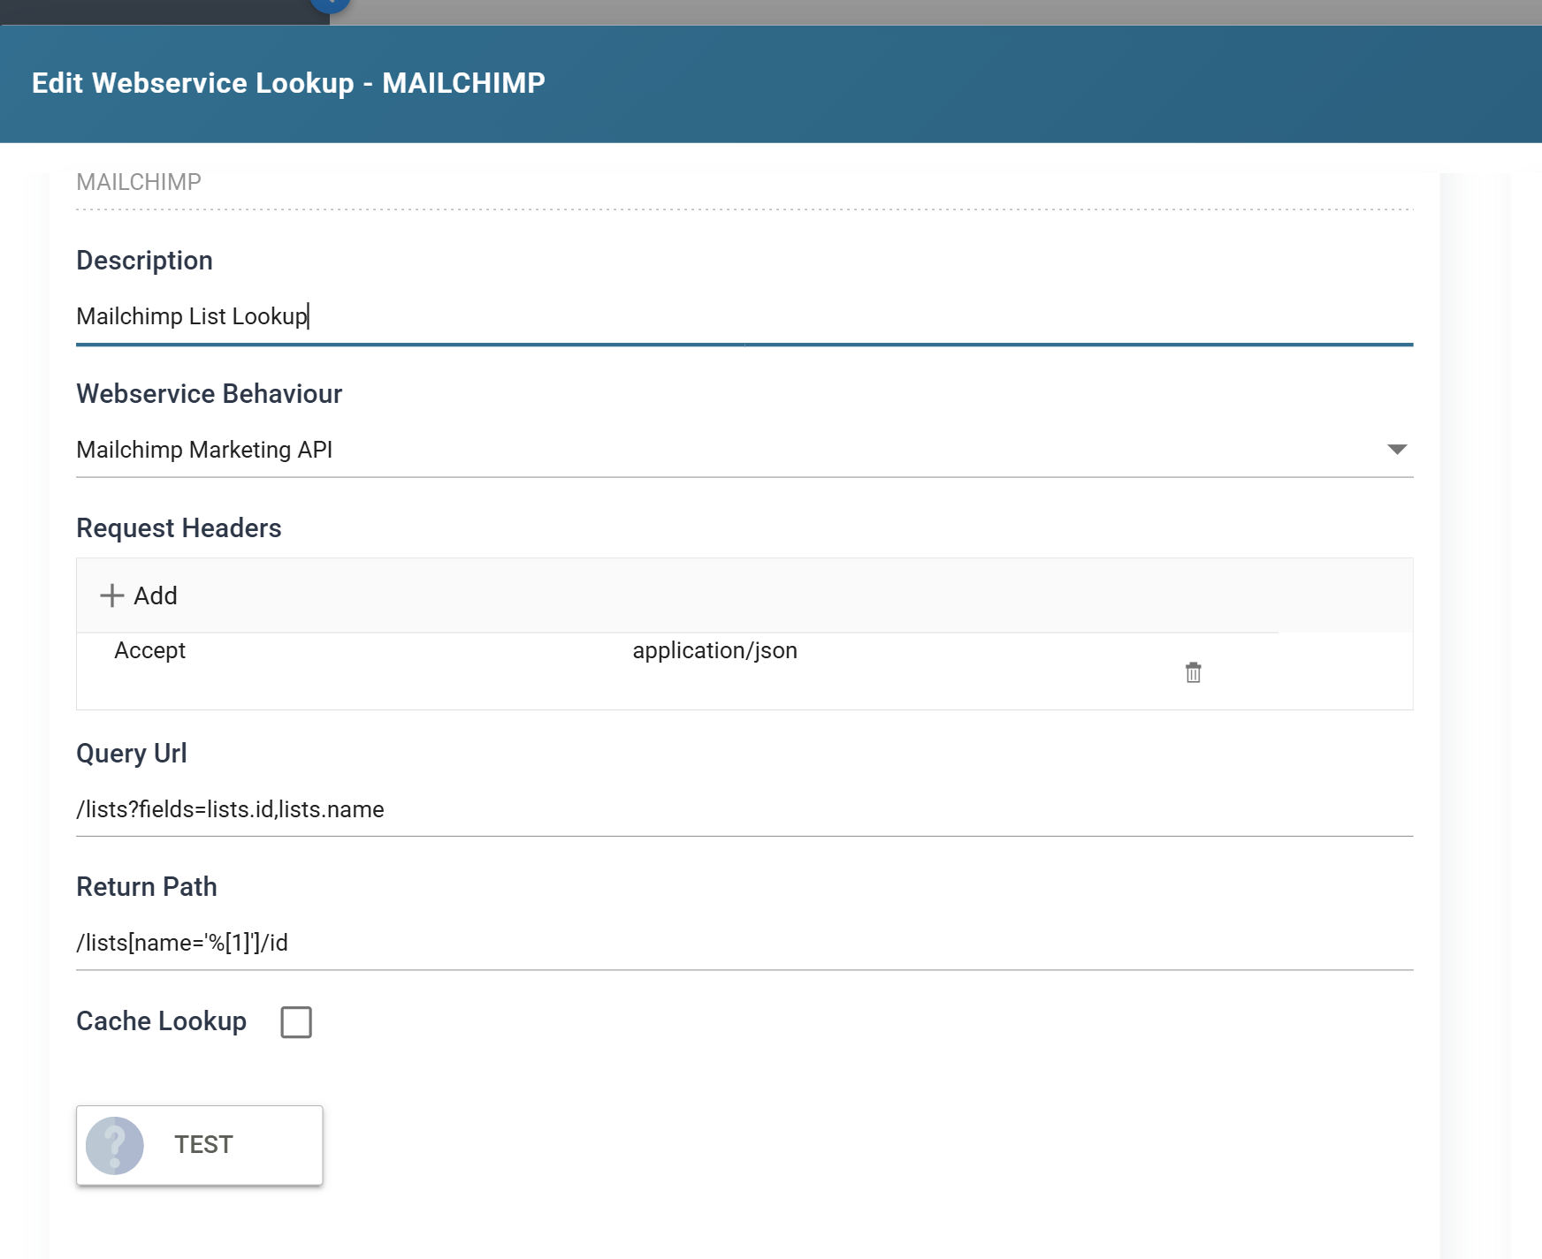
Task: Select the Accept header name cell
Action: [x=150, y=650]
